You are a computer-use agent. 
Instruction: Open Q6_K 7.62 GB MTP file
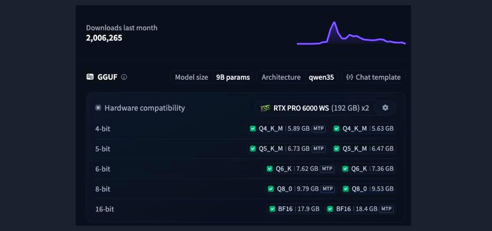(x=300, y=169)
